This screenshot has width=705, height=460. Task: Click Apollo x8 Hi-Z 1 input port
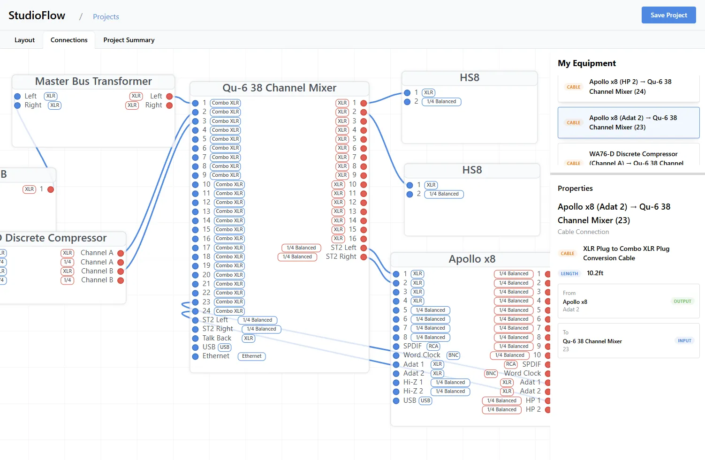coord(396,383)
